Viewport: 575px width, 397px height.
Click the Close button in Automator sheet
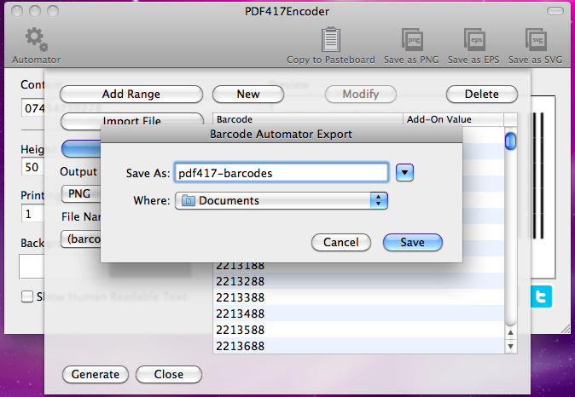[x=169, y=374]
